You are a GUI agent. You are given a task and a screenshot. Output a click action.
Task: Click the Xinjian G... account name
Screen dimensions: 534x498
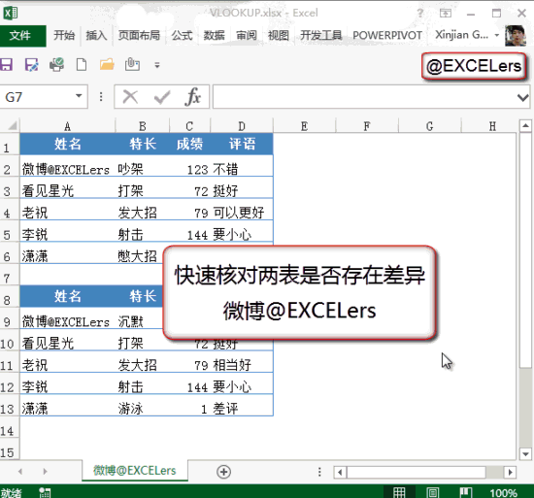[462, 35]
